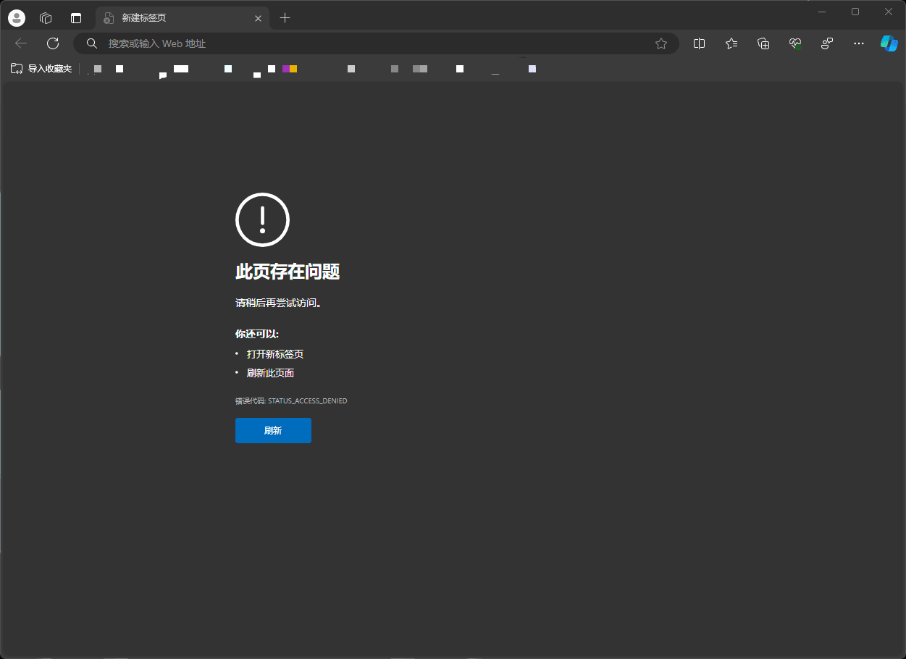Open the browser profile sharing icon
Screen dimensions: 906x659
click(x=827, y=43)
